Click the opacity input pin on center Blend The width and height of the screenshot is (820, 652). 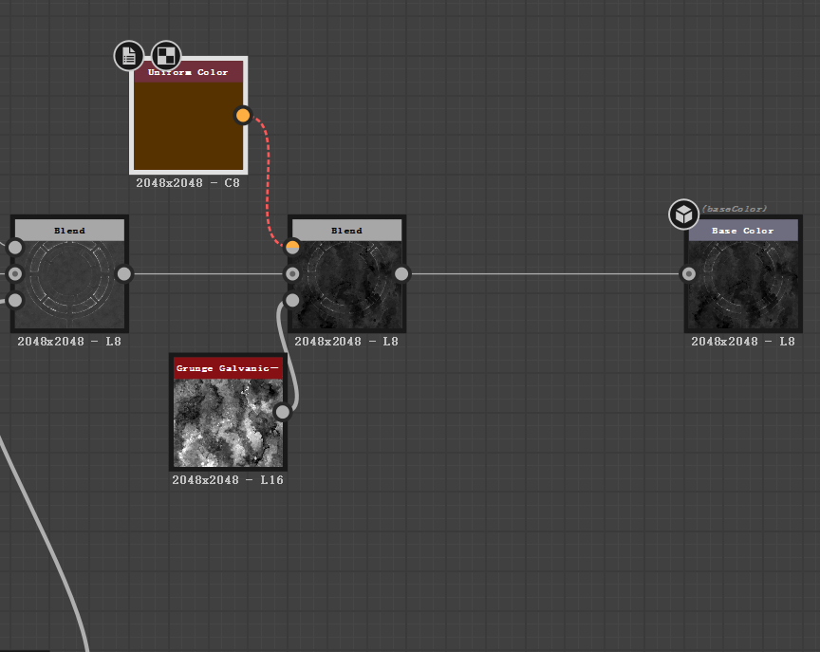[292, 300]
